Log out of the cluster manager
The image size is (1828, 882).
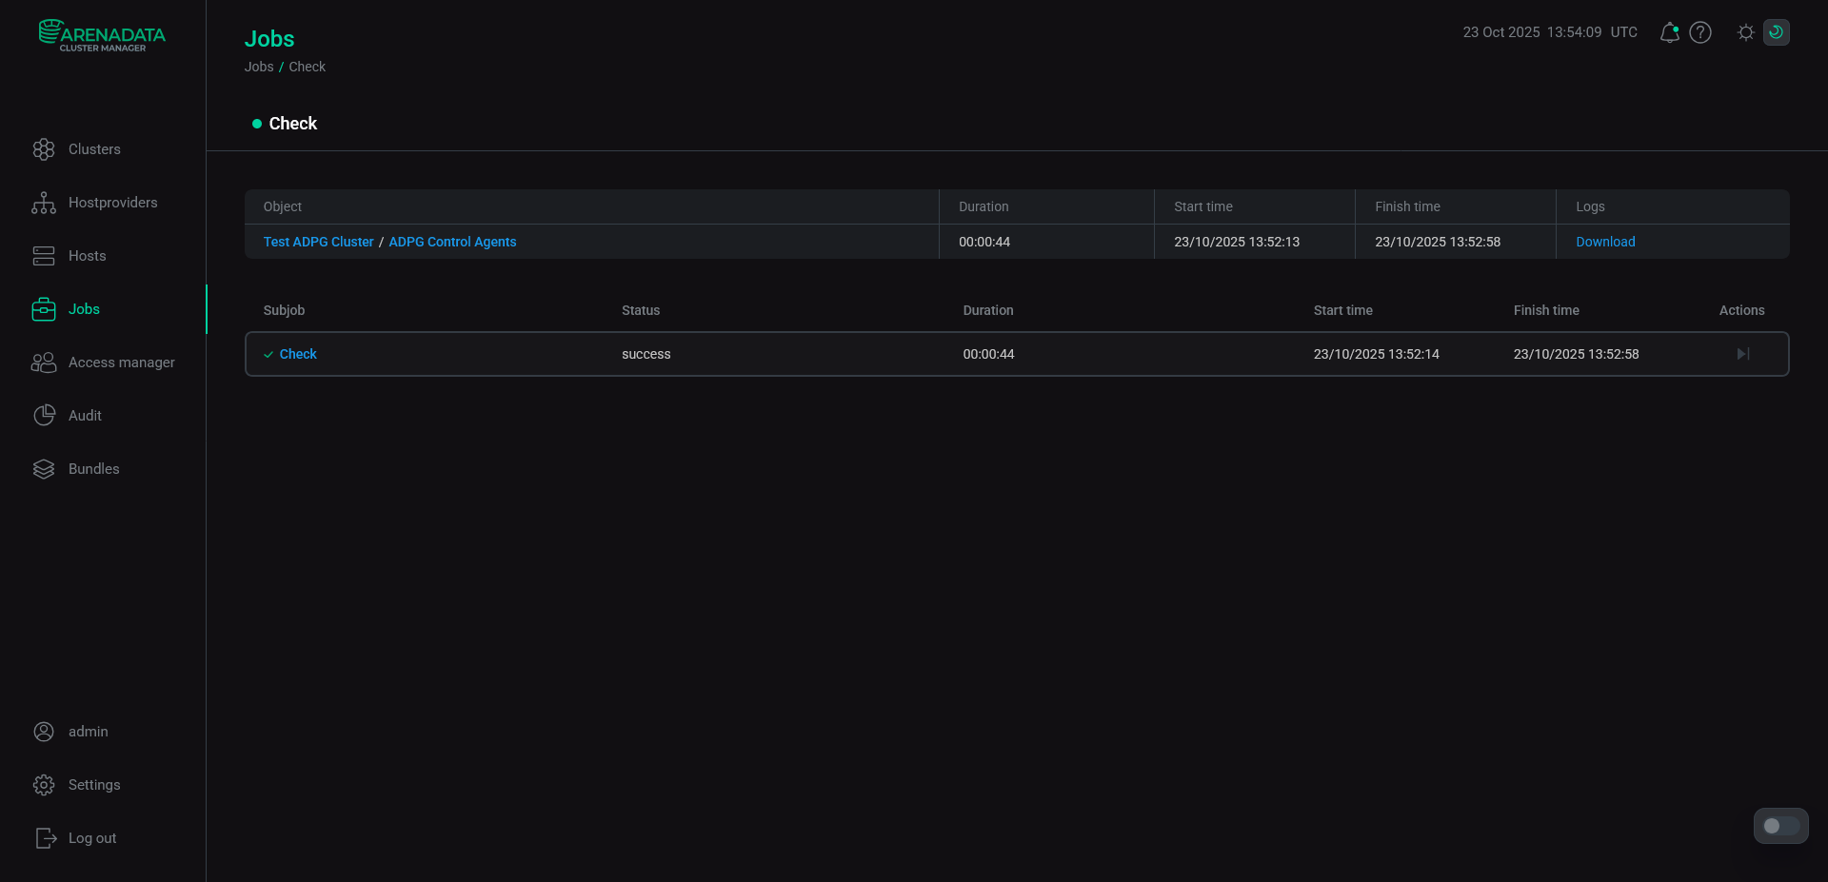coord(91,838)
